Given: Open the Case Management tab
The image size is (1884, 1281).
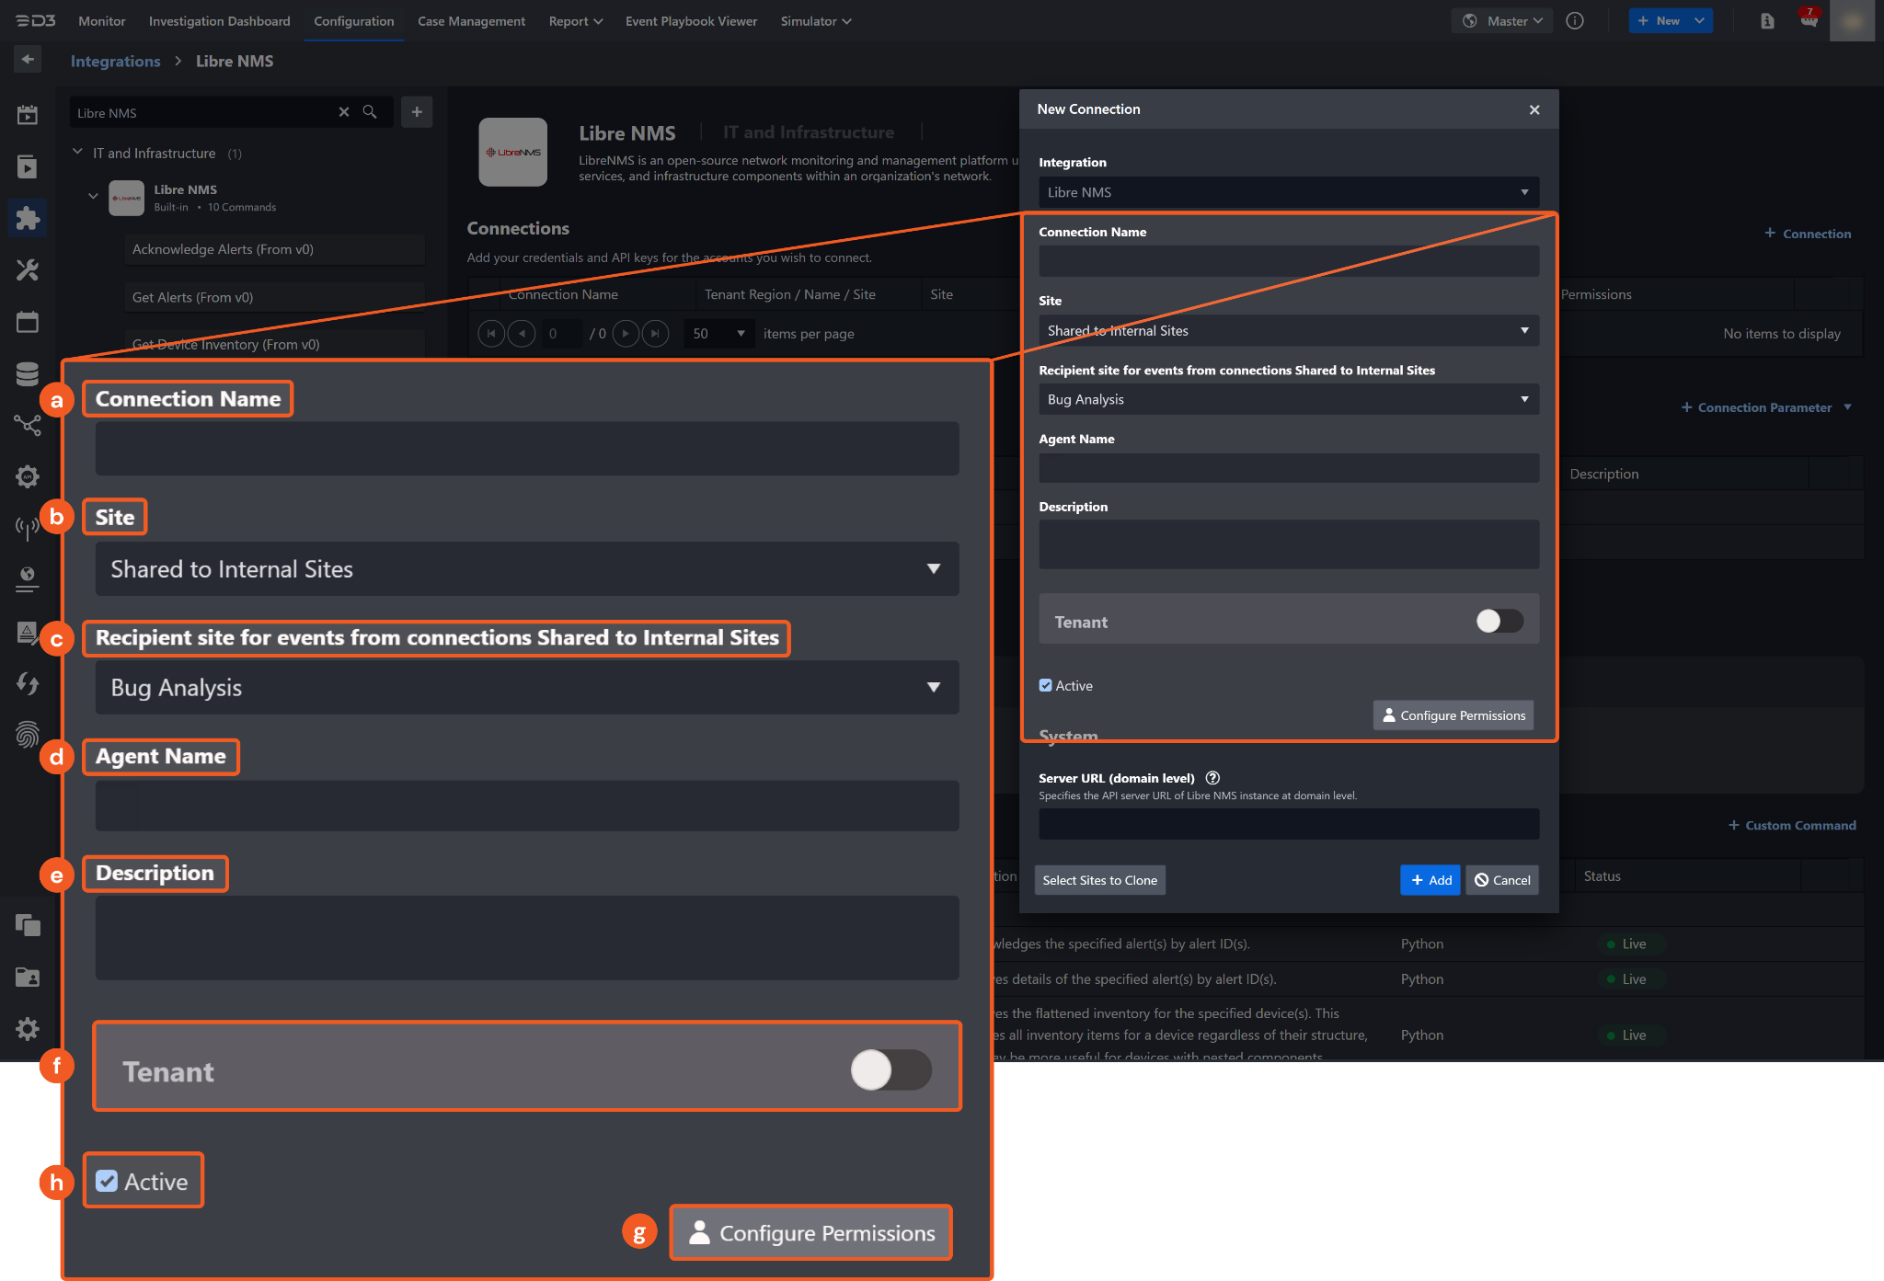Looking at the screenshot, I should (471, 21).
